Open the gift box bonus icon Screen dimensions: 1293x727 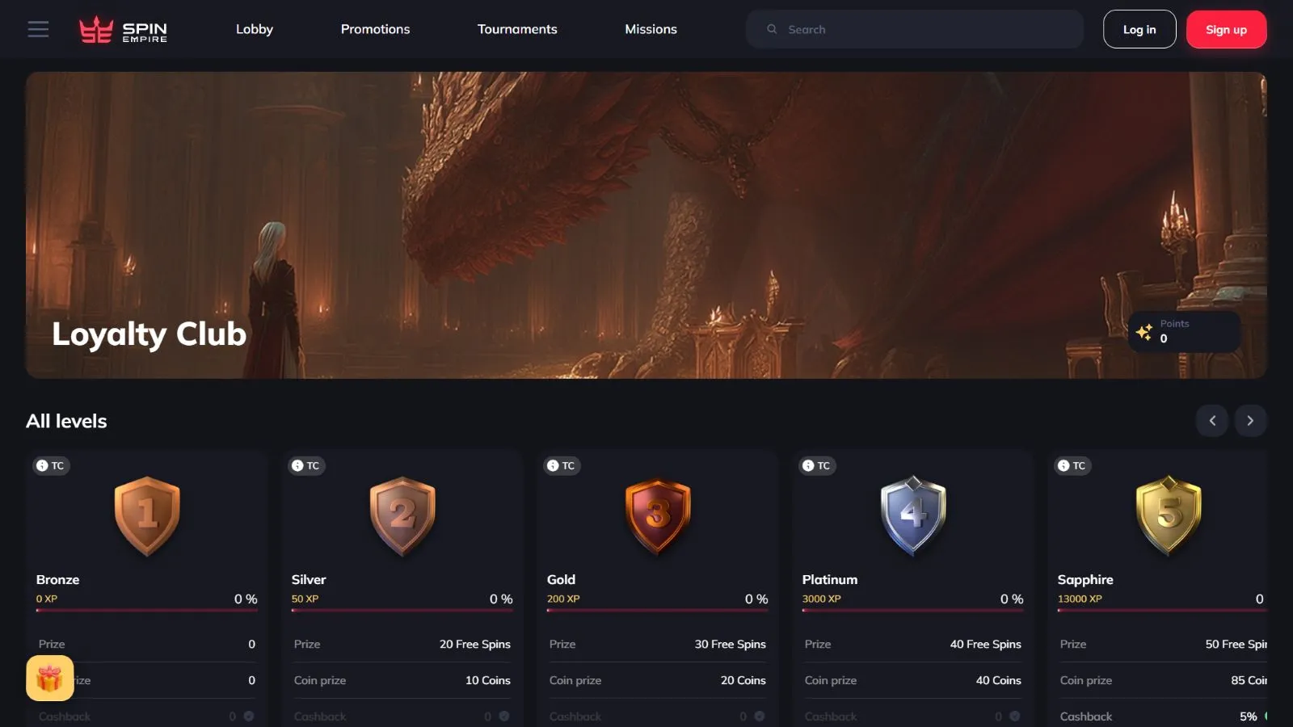[49, 678]
